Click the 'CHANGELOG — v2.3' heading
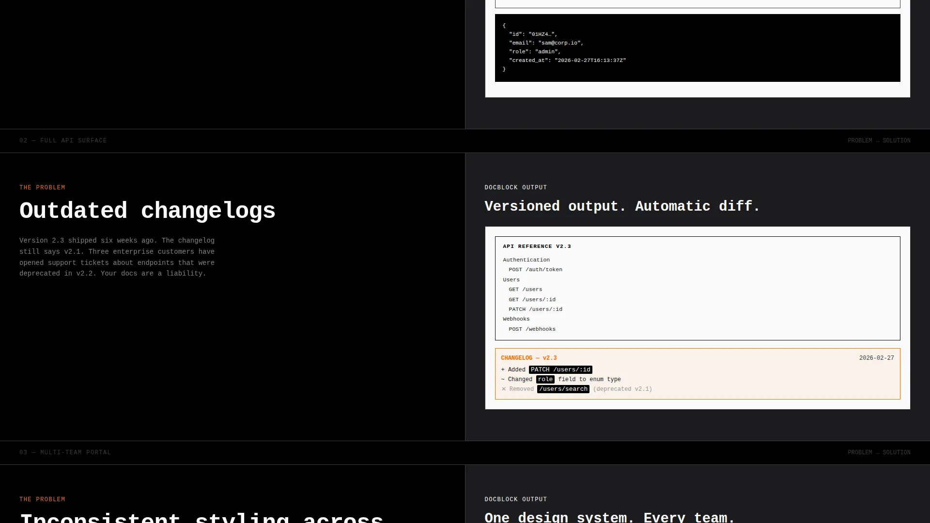The width and height of the screenshot is (930, 523). click(x=528, y=358)
